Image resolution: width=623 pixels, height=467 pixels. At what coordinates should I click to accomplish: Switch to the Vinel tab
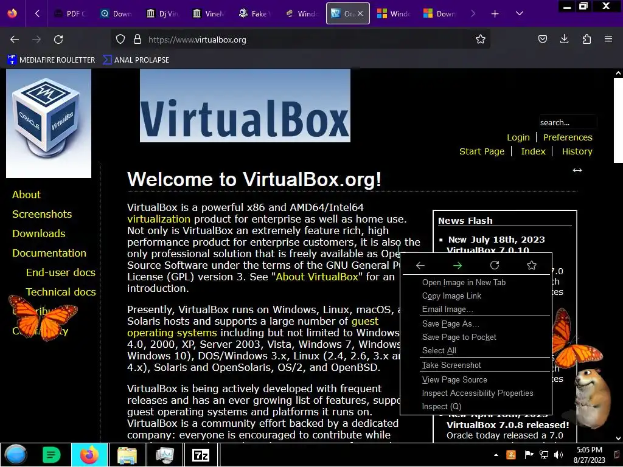click(x=209, y=14)
